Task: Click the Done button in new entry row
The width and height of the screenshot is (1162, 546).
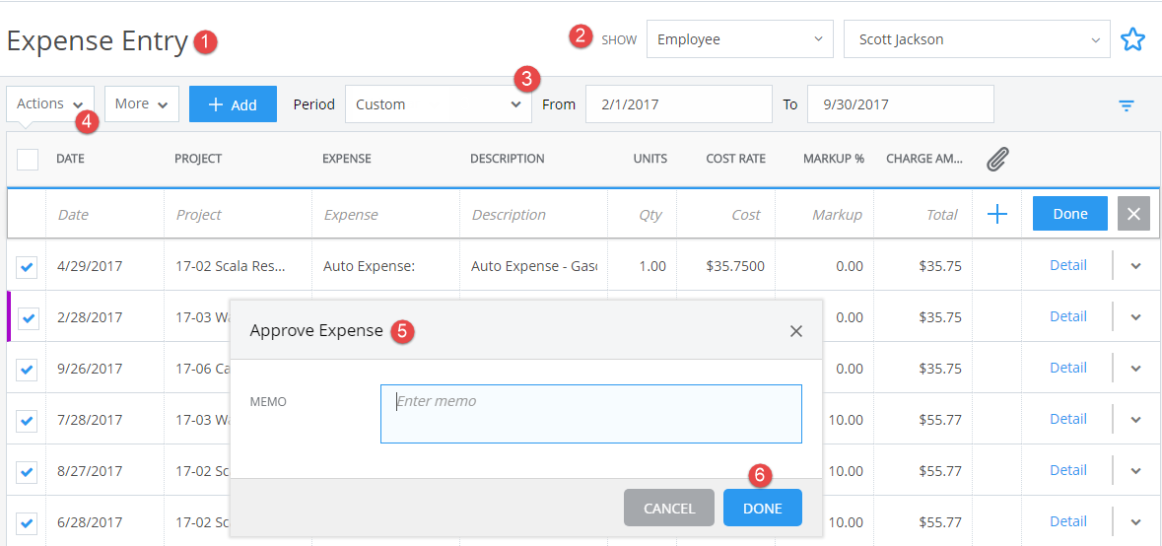Action: [x=1070, y=213]
